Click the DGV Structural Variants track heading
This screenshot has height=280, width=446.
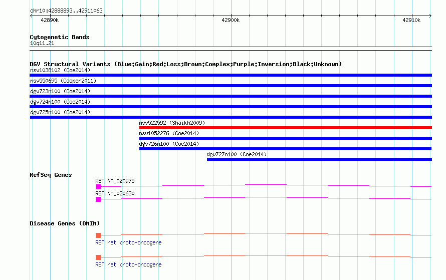coord(185,64)
